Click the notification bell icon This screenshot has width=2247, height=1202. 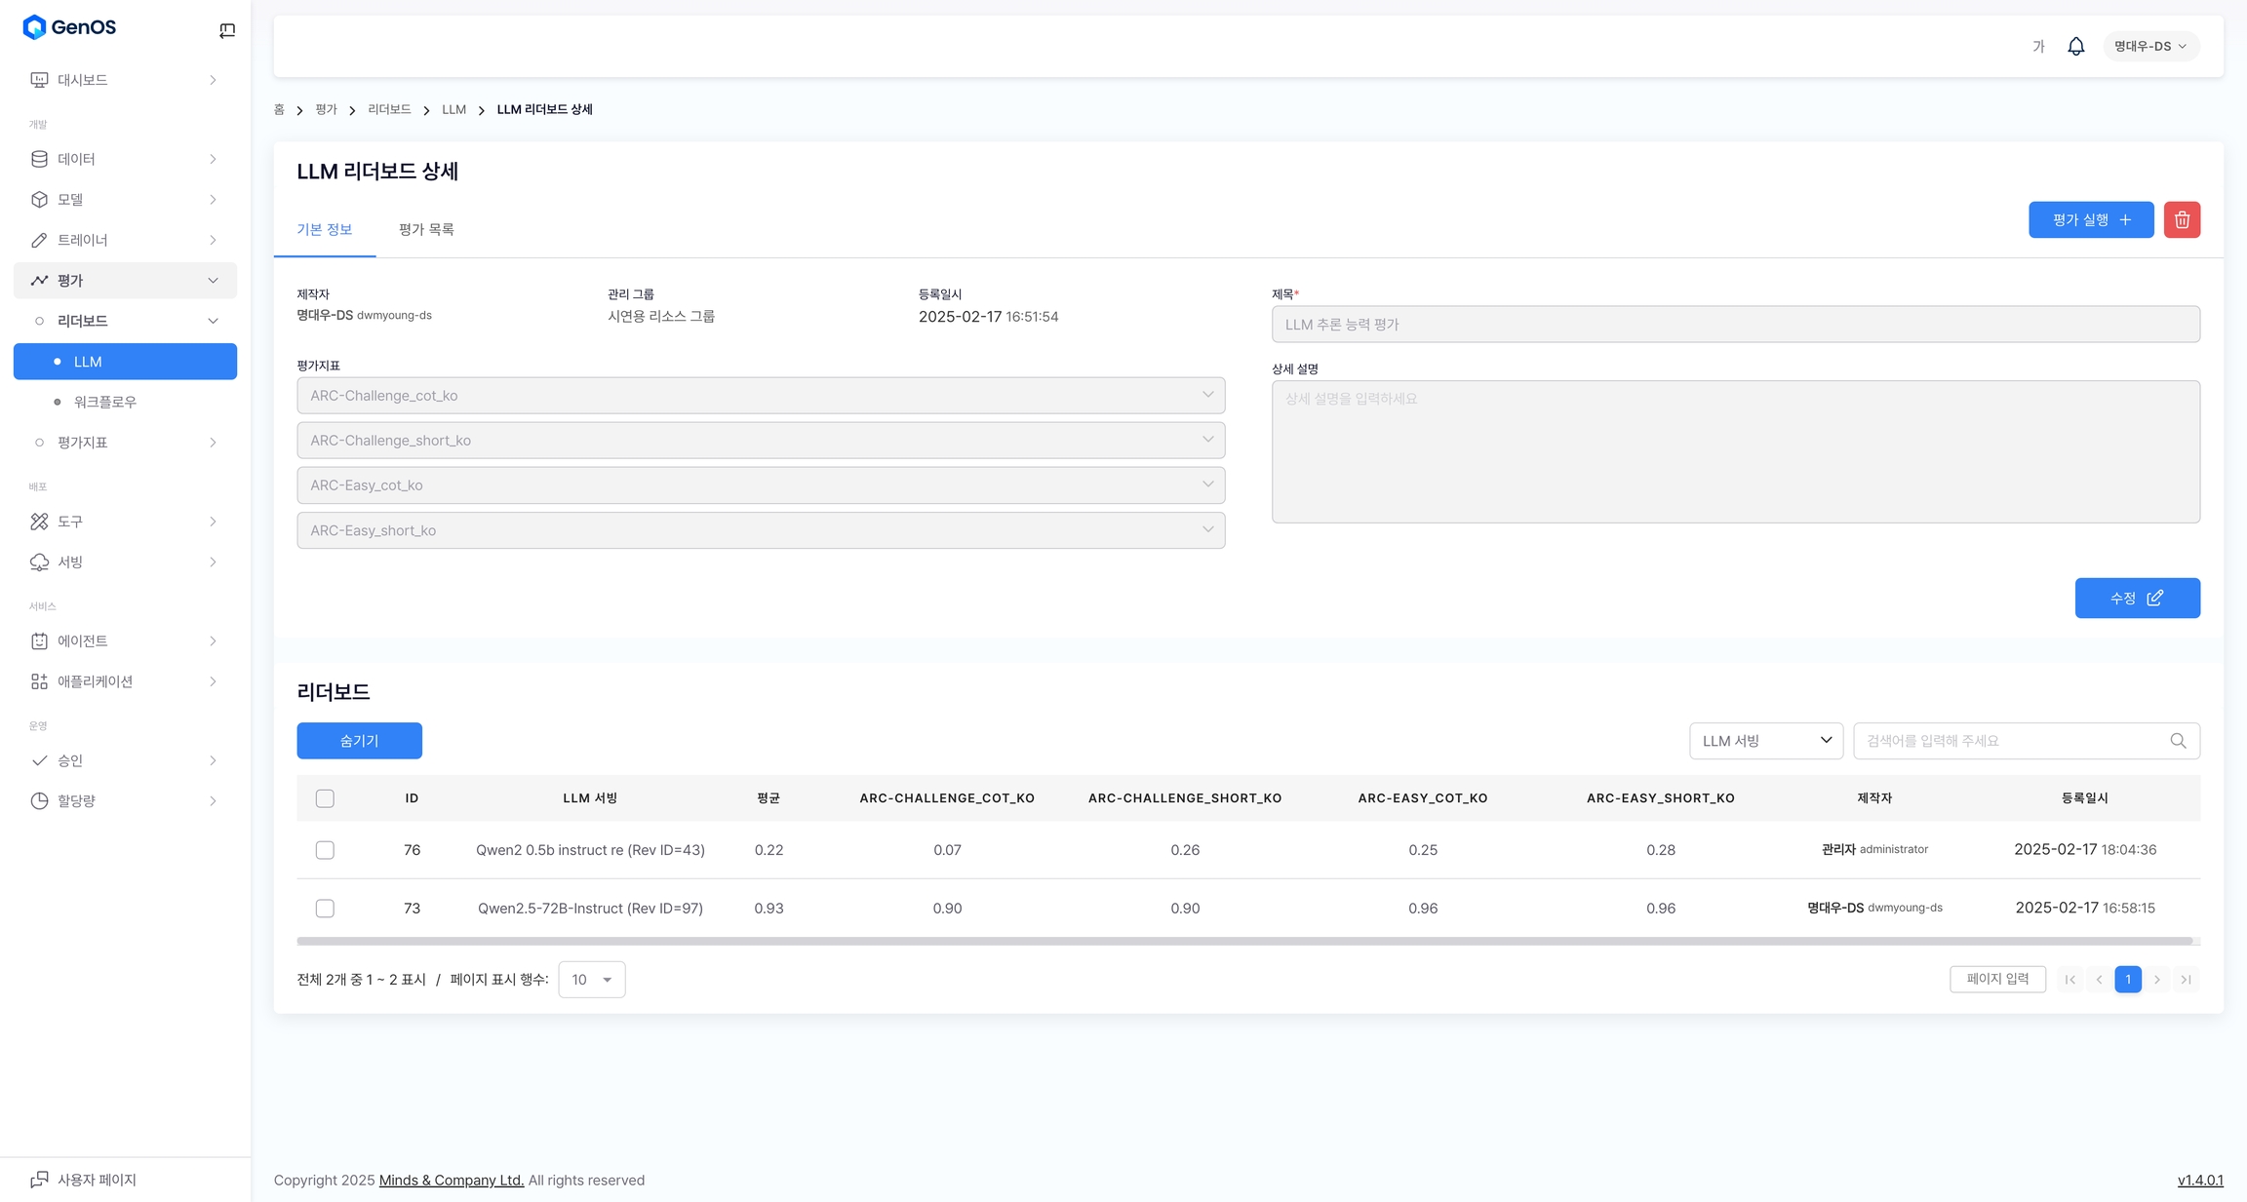coord(2075,46)
